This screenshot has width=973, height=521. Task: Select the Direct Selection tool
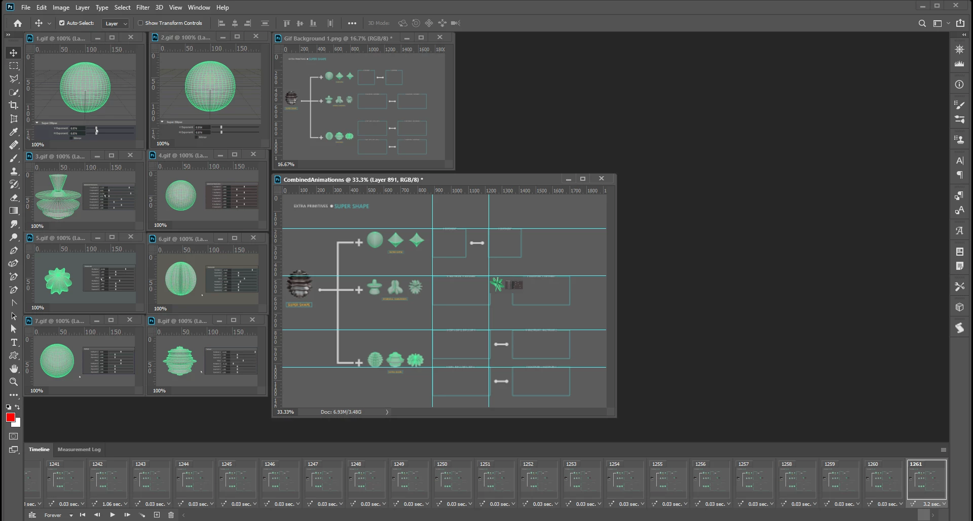(x=14, y=329)
